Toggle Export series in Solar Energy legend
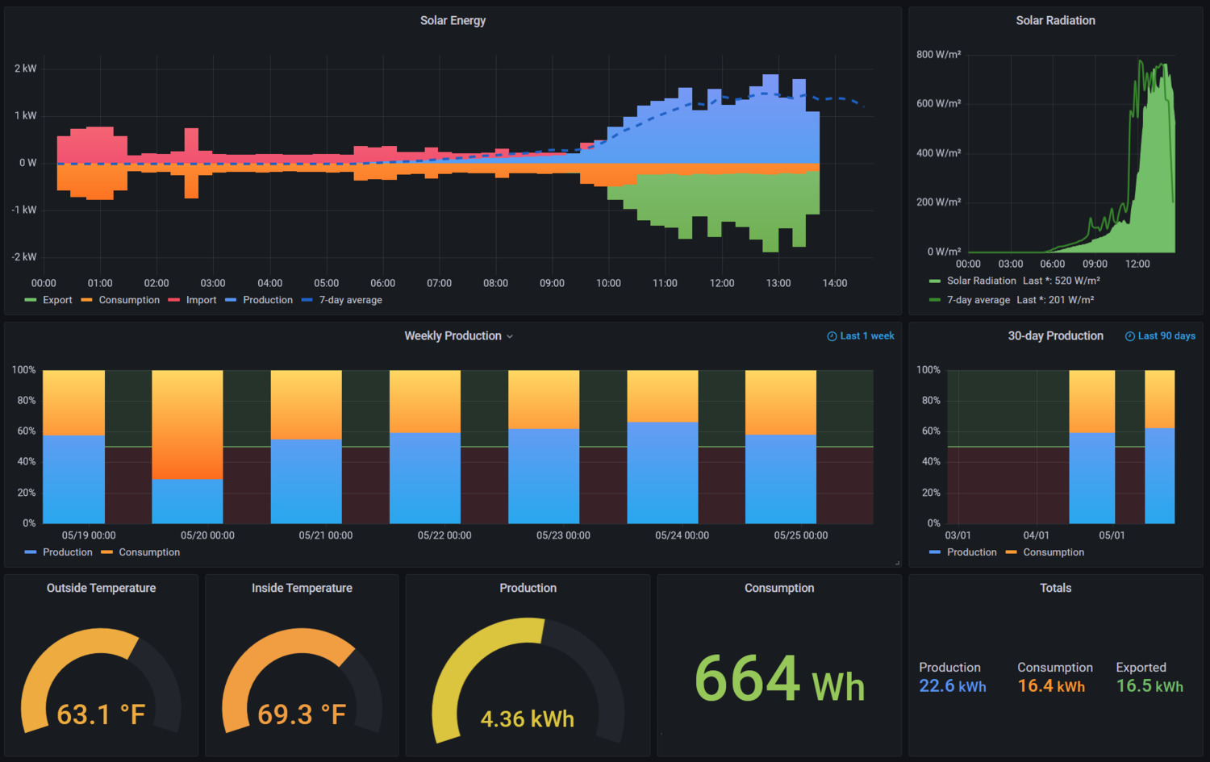 tap(57, 300)
